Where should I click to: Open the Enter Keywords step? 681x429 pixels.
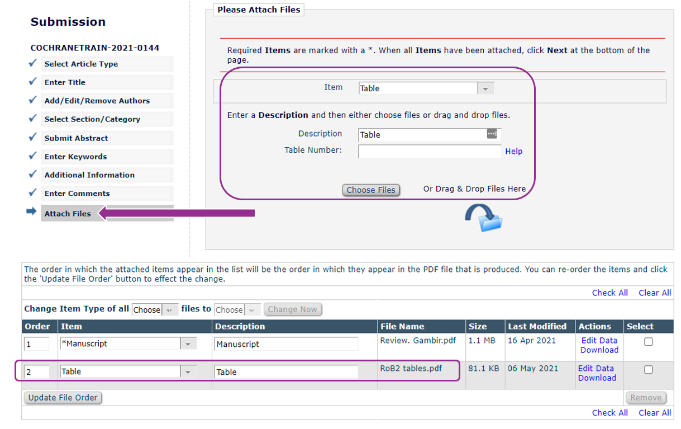(x=75, y=157)
